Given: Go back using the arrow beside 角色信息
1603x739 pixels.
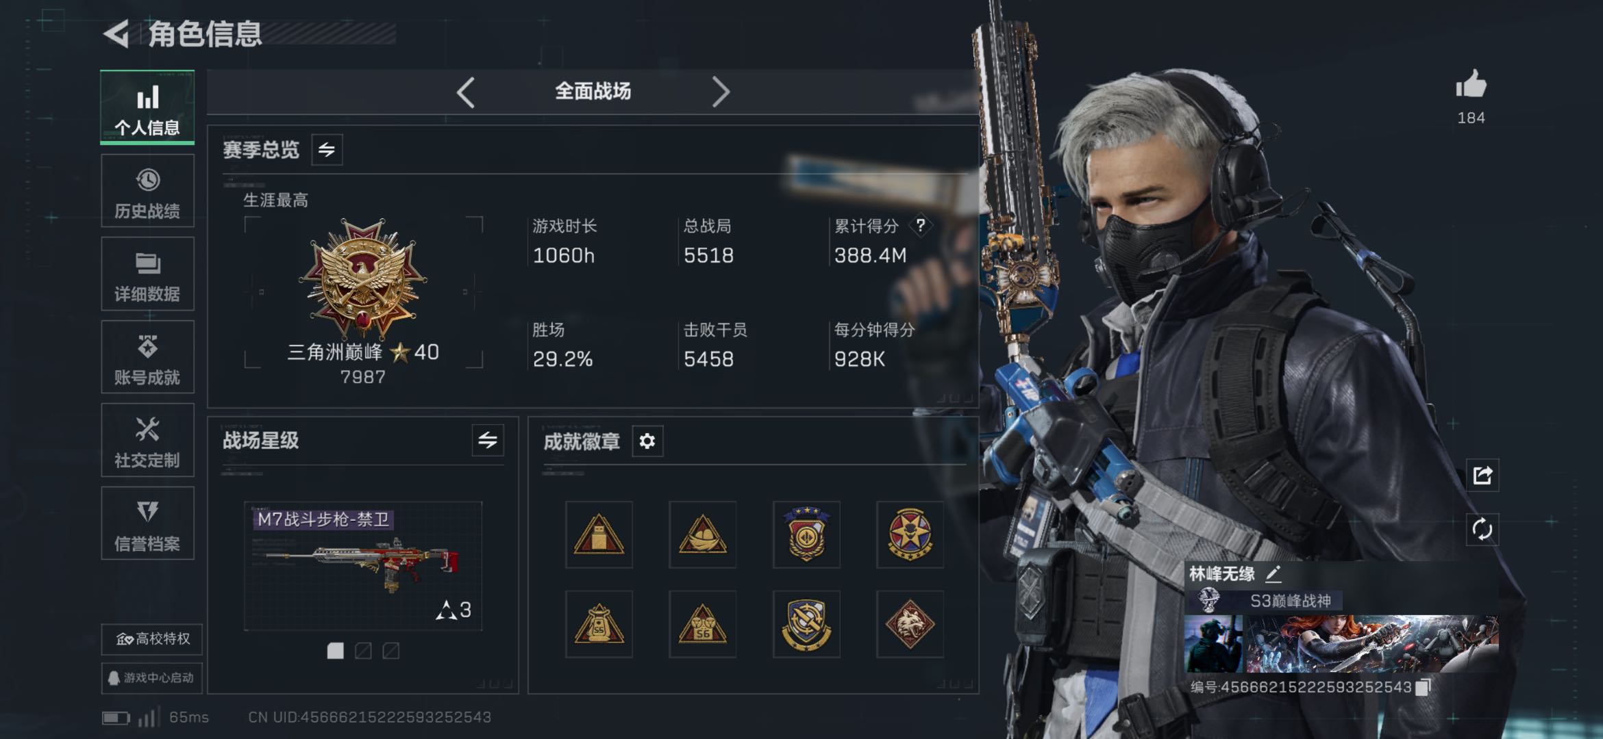Looking at the screenshot, I should [116, 34].
